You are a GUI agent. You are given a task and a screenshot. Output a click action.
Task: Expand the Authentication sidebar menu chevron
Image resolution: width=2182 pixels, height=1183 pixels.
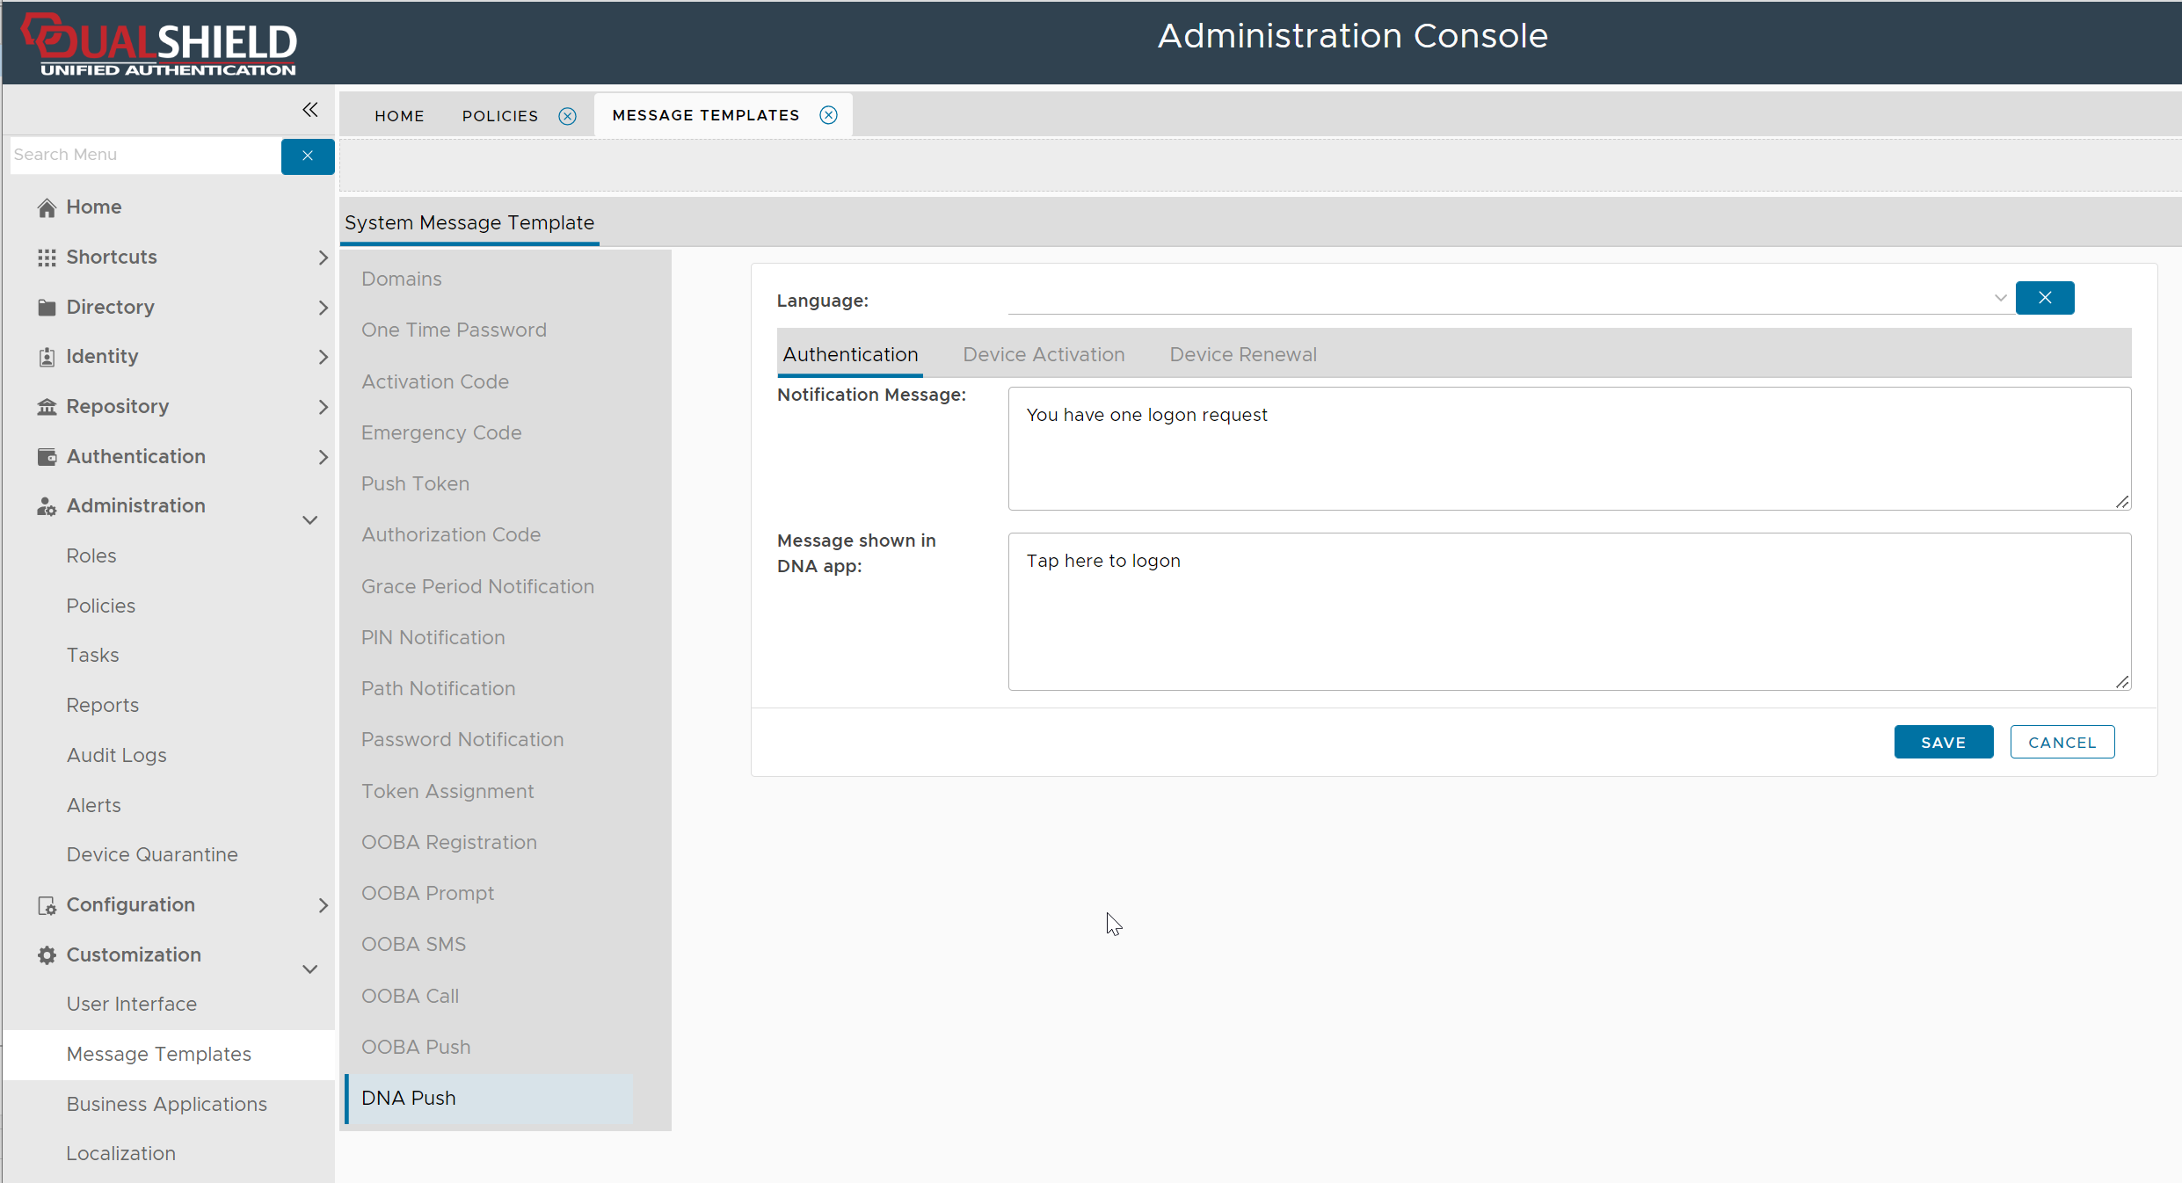point(323,457)
